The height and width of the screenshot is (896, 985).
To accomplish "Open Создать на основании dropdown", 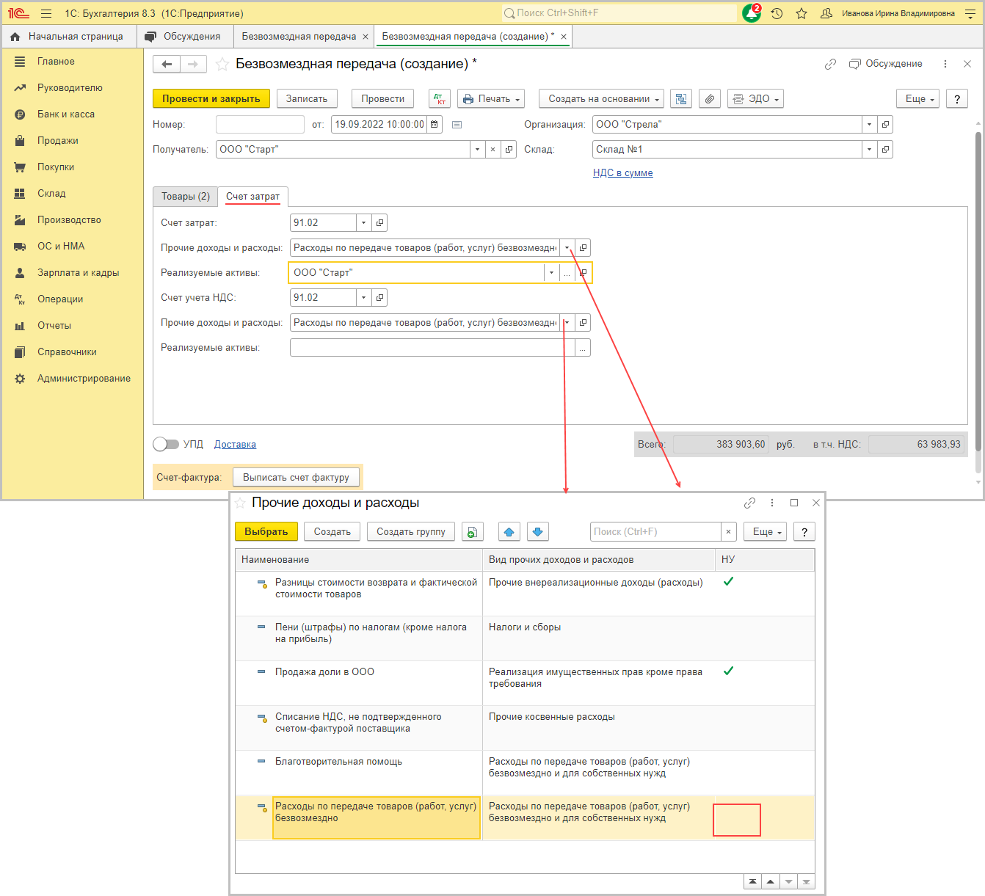I will click(x=601, y=99).
